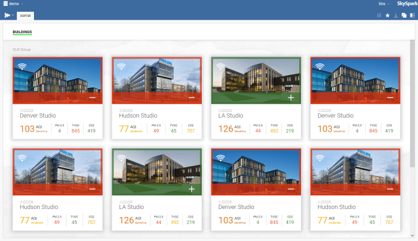Click the star favorites icon

click(x=387, y=16)
